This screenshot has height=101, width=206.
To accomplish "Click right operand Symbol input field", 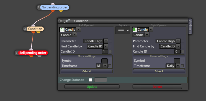I will coord(177,61).
